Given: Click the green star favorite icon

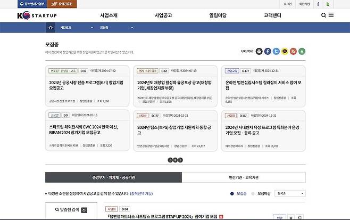Looking at the screenshot, I should tap(302, 52).
